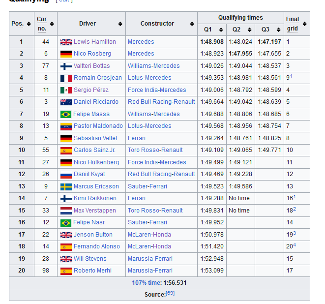Click the German flag beside Nico Rosberg
The image size is (325, 304).
pyautogui.click(x=66, y=54)
